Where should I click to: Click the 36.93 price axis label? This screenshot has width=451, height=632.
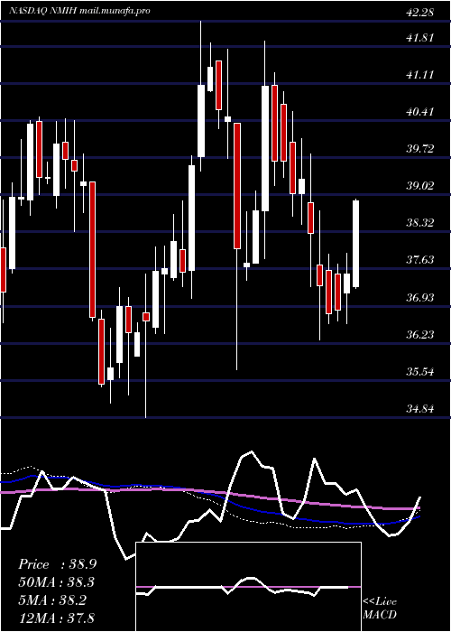(420, 298)
